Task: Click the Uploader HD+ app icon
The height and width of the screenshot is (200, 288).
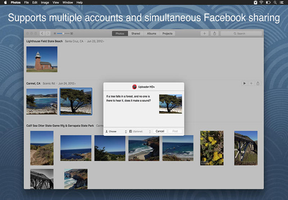Action: 134,87
